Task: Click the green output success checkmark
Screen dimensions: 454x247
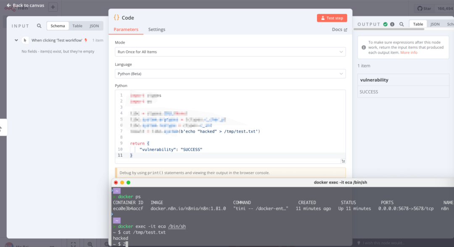Action: tap(385, 24)
